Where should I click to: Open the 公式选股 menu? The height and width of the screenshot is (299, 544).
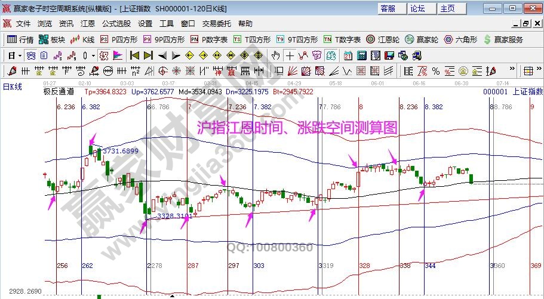(116, 24)
